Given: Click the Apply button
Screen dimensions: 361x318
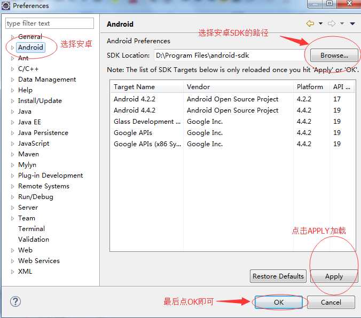Looking at the screenshot, I should [x=334, y=276].
